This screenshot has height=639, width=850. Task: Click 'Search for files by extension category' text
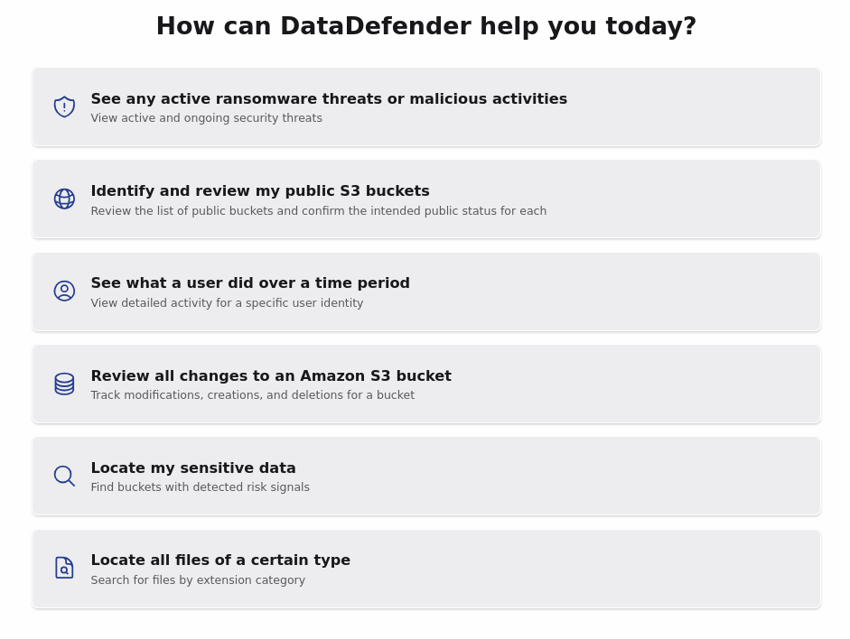point(198,580)
